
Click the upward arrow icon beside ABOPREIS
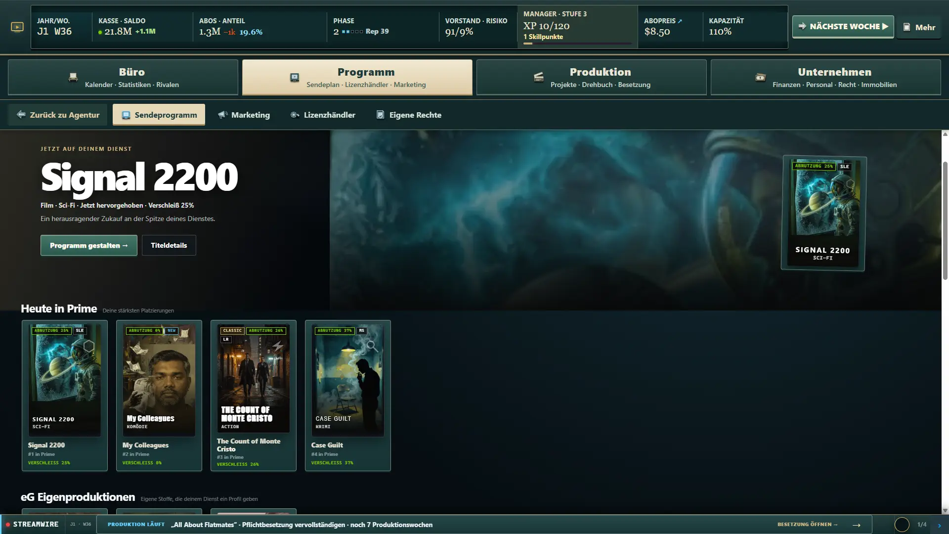click(x=680, y=21)
